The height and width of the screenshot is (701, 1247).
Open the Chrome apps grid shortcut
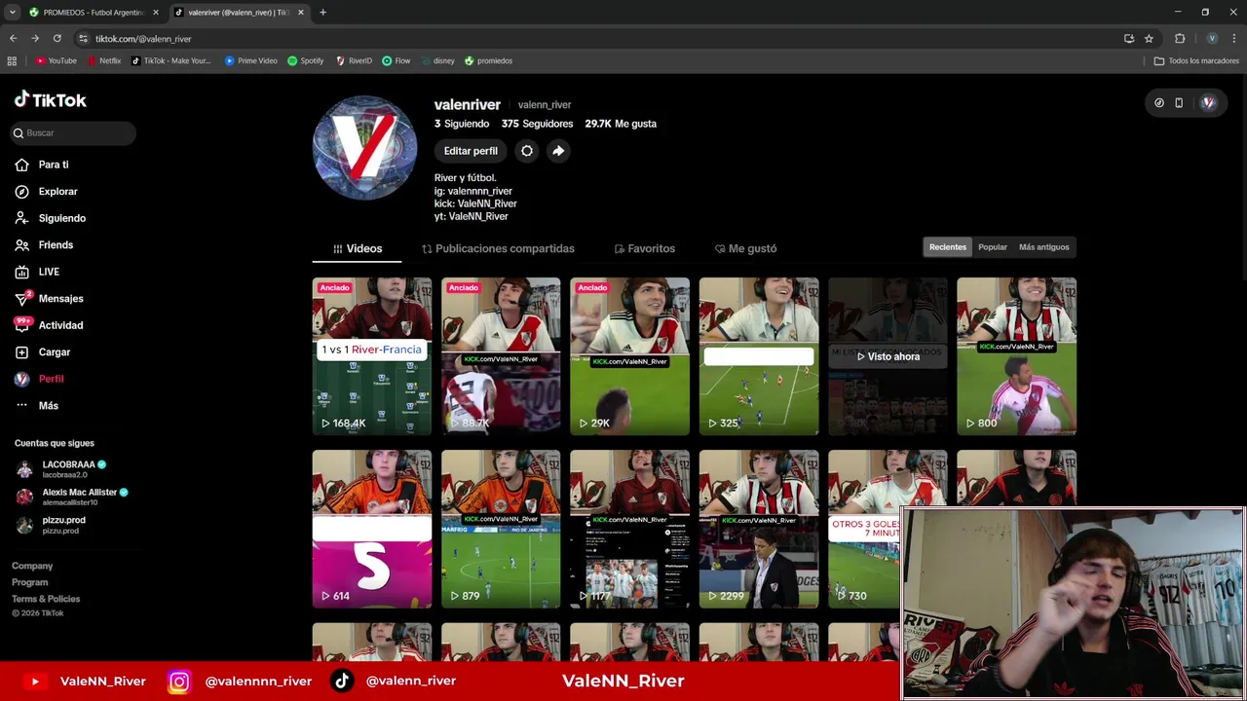pyautogui.click(x=12, y=60)
